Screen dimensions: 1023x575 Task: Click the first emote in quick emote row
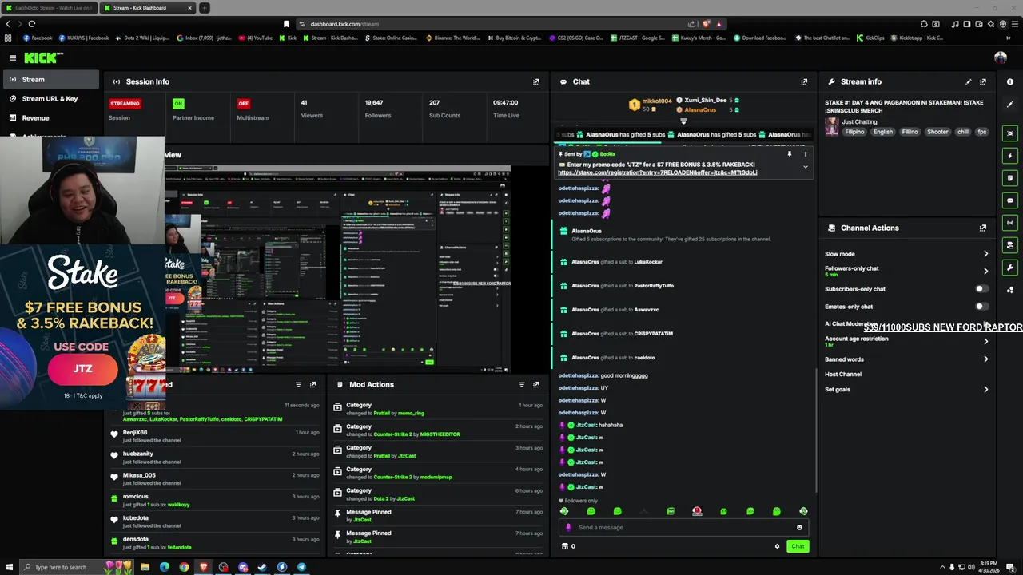564,511
